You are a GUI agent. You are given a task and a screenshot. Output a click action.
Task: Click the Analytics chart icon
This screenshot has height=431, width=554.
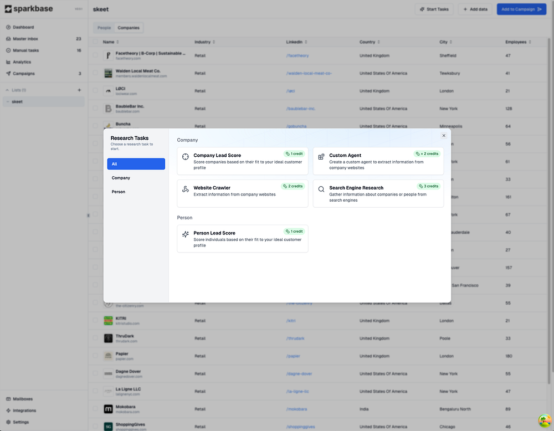[8, 62]
